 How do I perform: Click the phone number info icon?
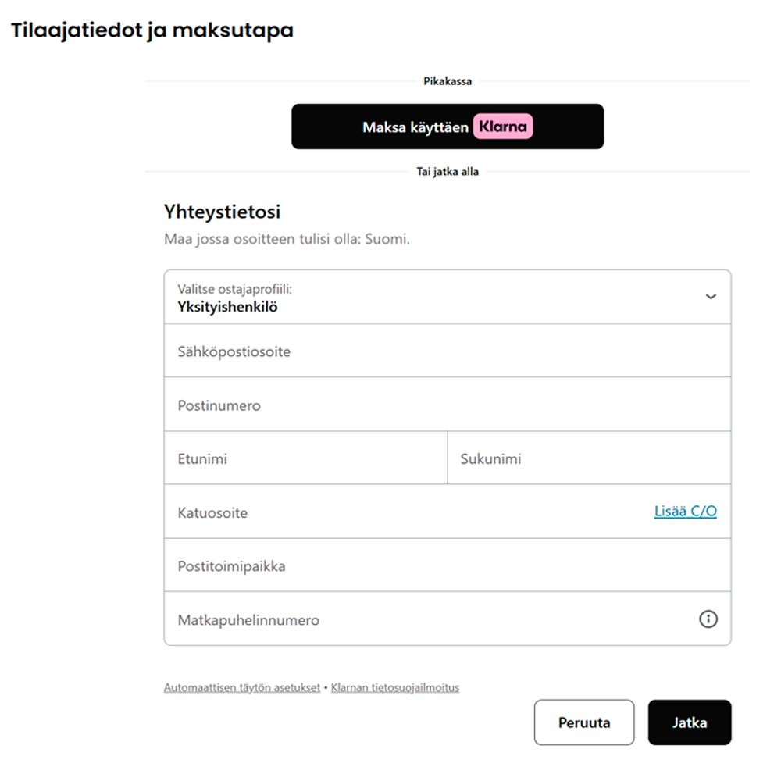coord(708,619)
